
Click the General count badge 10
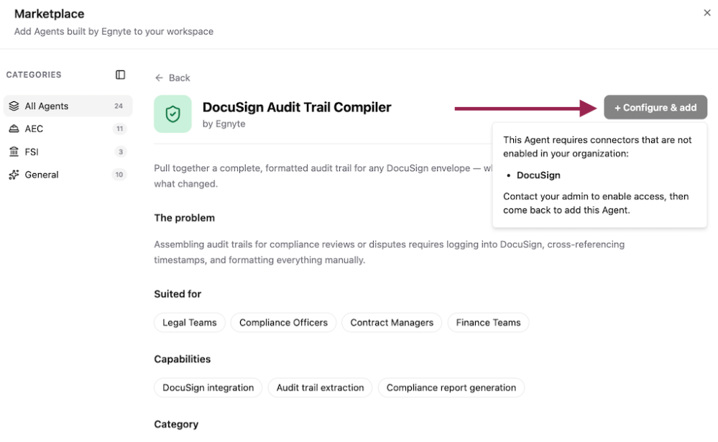[x=119, y=175]
